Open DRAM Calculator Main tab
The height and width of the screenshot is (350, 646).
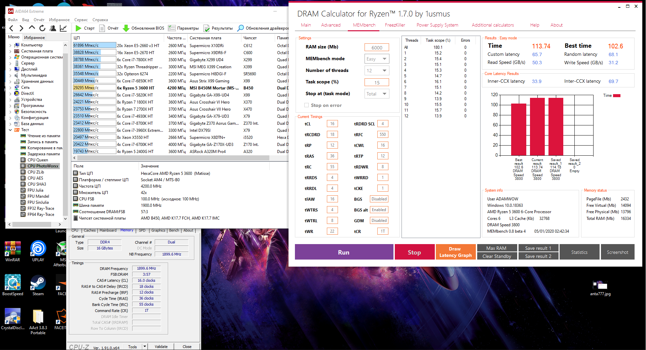click(306, 25)
